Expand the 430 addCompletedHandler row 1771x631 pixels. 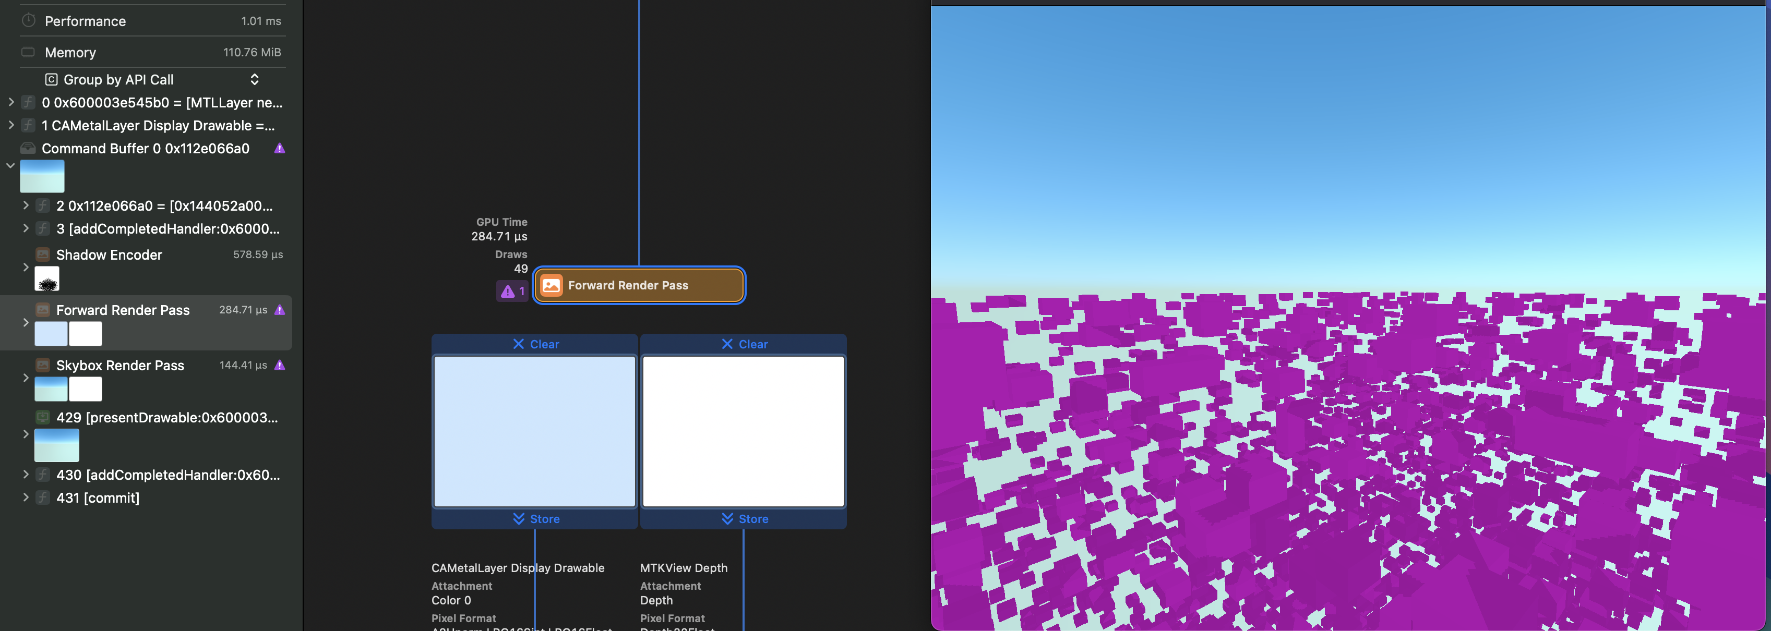coord(26,474)
